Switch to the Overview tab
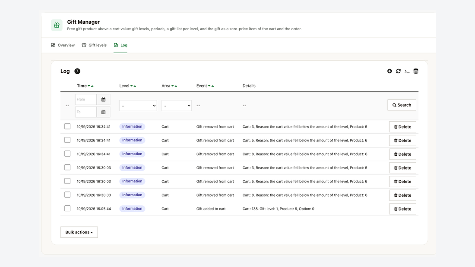The height and width of the screenshot is (267, 475). pos(63,45)
